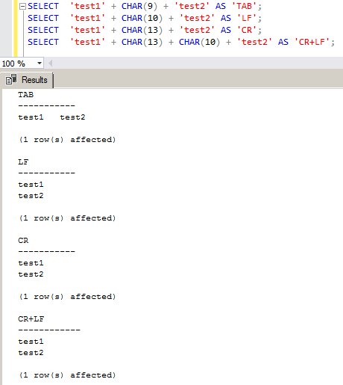Click test1 under the CR result
Viewport: 343px width, 385px height.
31,263
